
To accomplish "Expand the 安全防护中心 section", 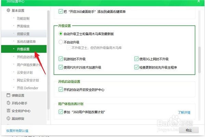I will tap(21, 111).
